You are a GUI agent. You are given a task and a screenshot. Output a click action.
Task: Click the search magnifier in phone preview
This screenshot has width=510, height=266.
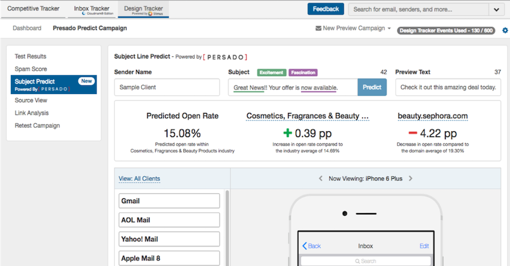click(358, 261)
